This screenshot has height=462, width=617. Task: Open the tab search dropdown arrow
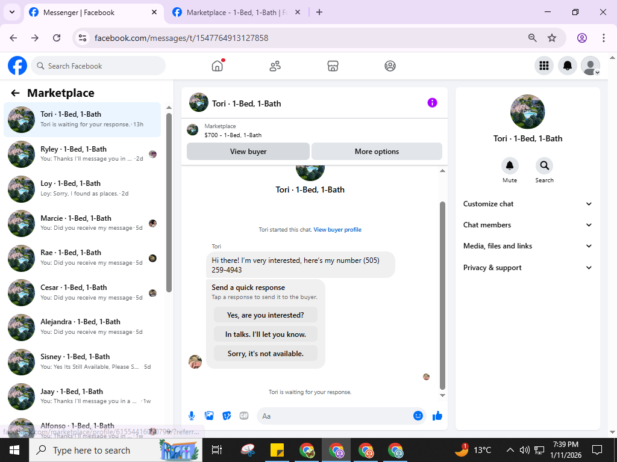[x=12, y=12]
